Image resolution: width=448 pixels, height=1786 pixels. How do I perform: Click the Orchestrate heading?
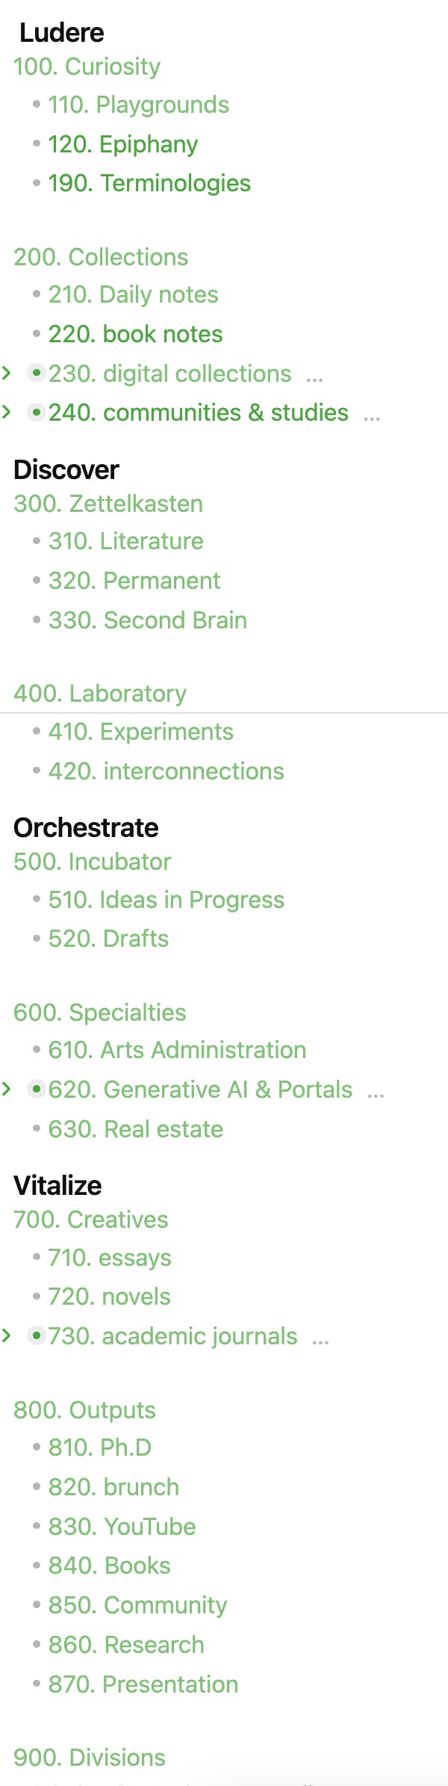coord(86,827)
